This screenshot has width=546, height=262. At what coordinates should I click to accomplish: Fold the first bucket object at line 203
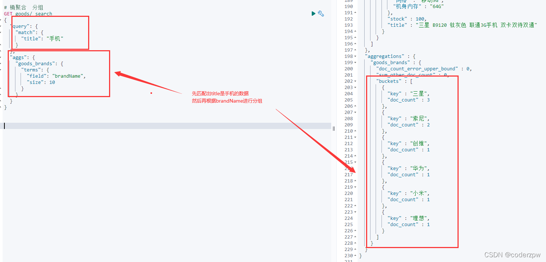pyautogui.click(x=355, y=88)
